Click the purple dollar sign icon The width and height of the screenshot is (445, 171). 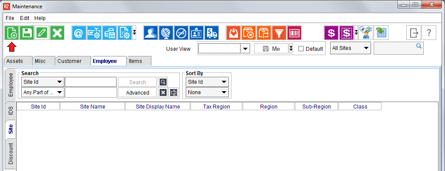click(x=331, y=33)
